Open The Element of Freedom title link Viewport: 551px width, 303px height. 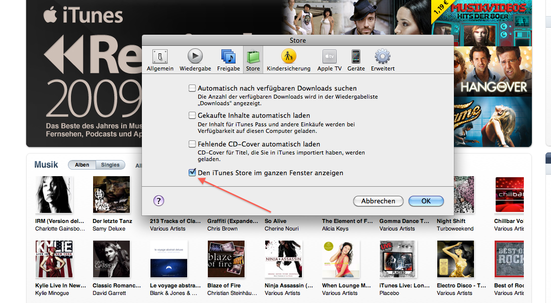[348, 221]
